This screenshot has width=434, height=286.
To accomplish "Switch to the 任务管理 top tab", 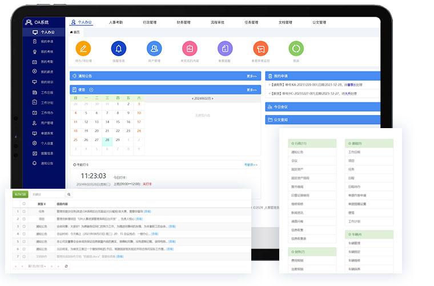I will [x=251, y=22].
